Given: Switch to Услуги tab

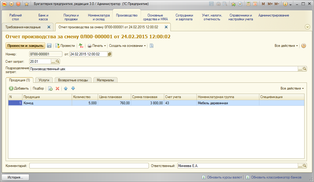Looking at the screenshot, I should [44, 80].
